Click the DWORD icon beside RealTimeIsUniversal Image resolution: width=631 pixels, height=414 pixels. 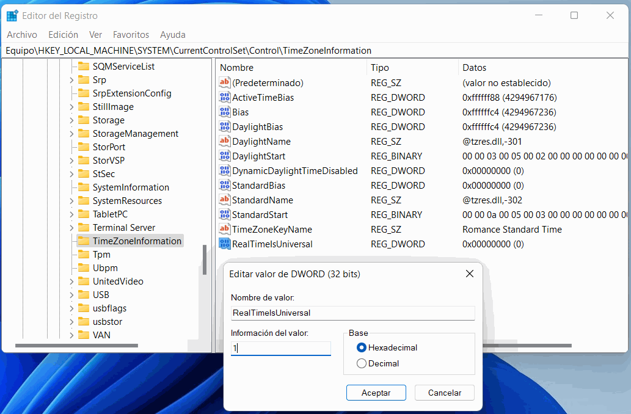(x=224, y=244)
